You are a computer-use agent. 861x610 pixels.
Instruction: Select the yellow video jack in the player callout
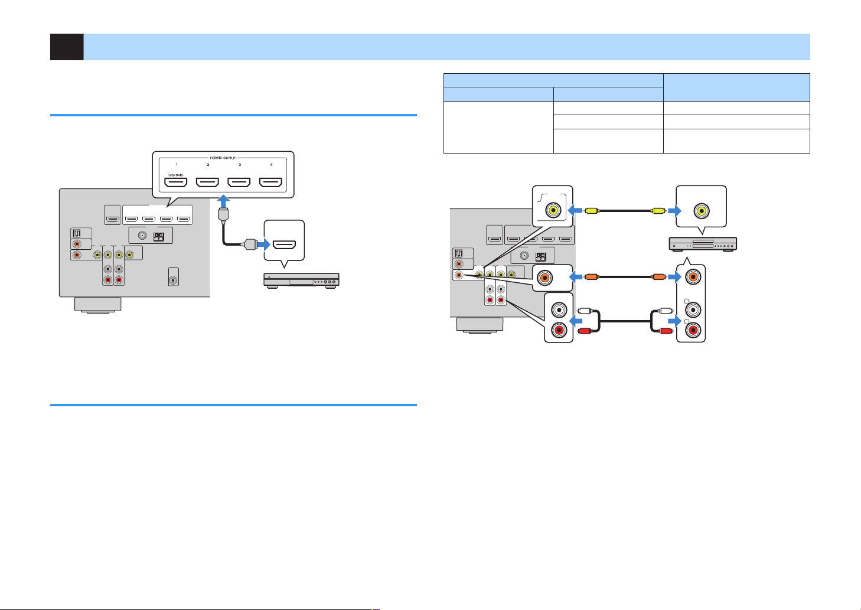pyautogui.click(x=702, y=210)
